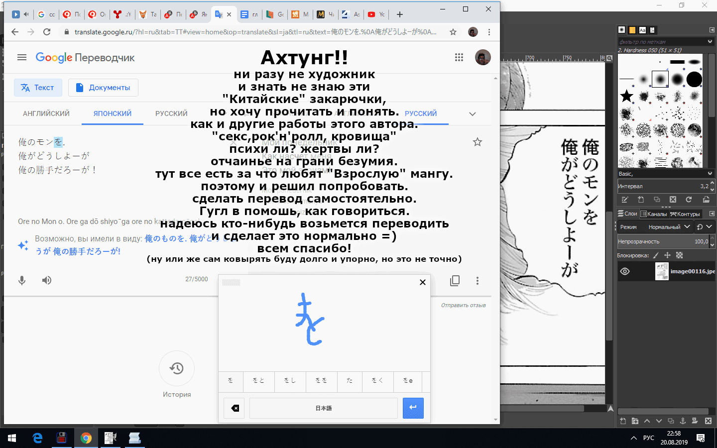This screenshot has width=717, height=448.
Task: Refresh the brushes list in GIMP
Action: [689, 200]
